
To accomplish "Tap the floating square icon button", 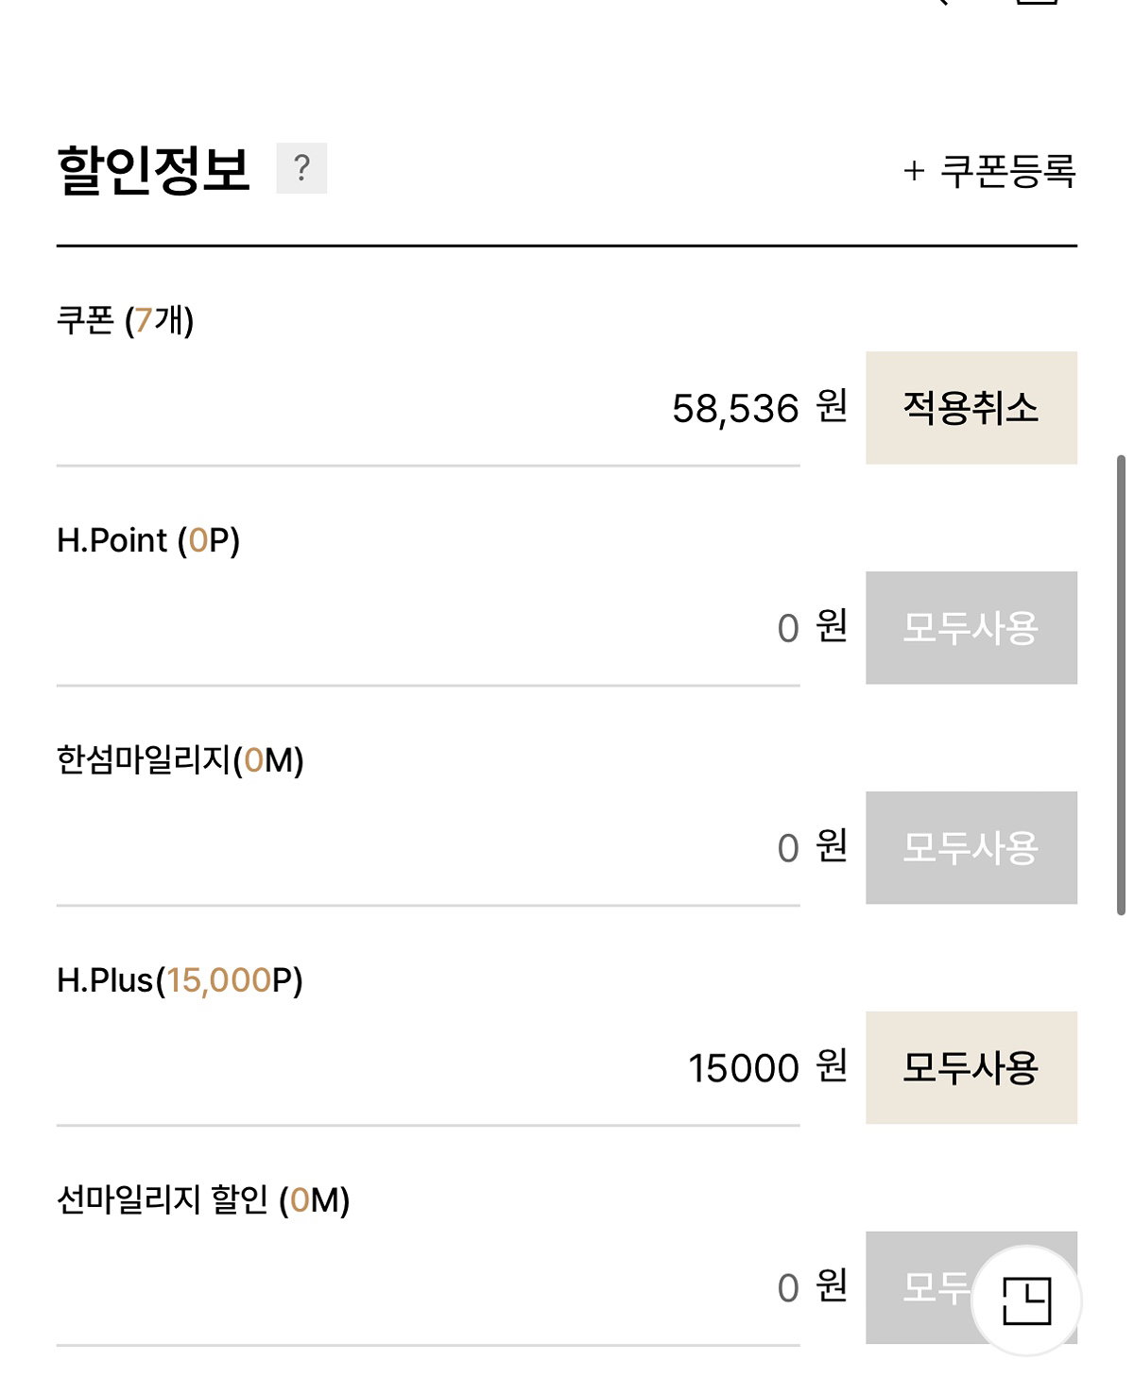I will 1026,1300.
